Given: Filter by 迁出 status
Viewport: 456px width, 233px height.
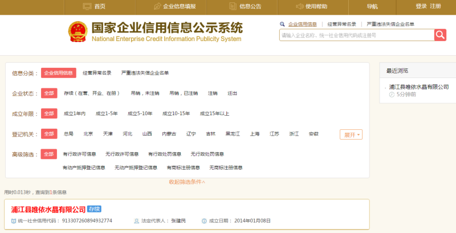Looking at the screenshot, I should [x=233, y=93].
